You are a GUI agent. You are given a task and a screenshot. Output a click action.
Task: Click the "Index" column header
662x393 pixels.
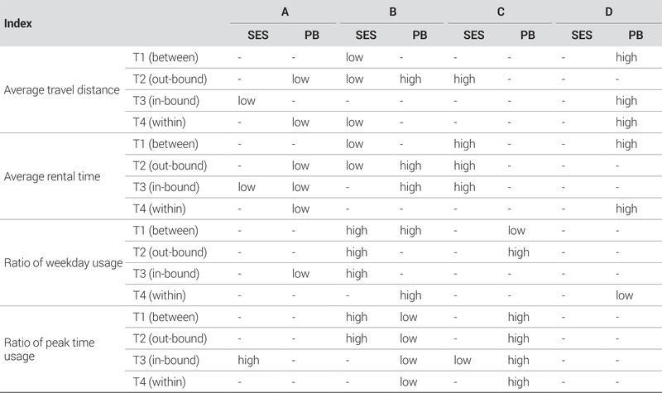[x=20, y=22]
